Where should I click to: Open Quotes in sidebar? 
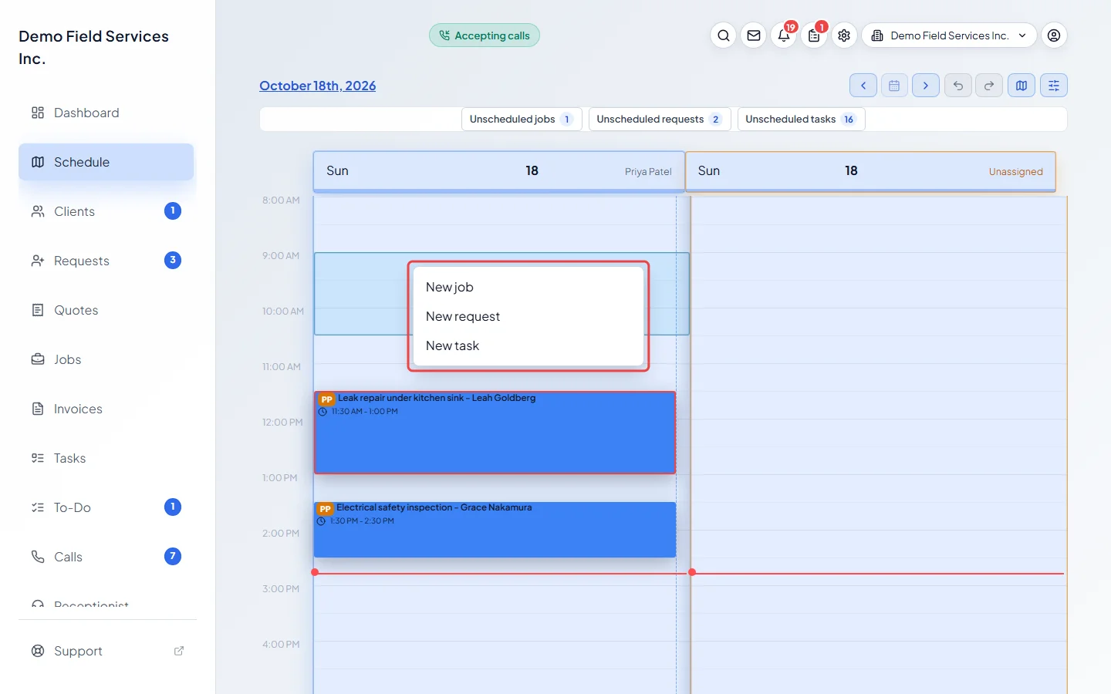pyautogui.click(x=106, y=310)
